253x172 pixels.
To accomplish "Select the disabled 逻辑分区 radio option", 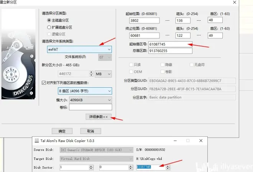I will coord(49,34).
